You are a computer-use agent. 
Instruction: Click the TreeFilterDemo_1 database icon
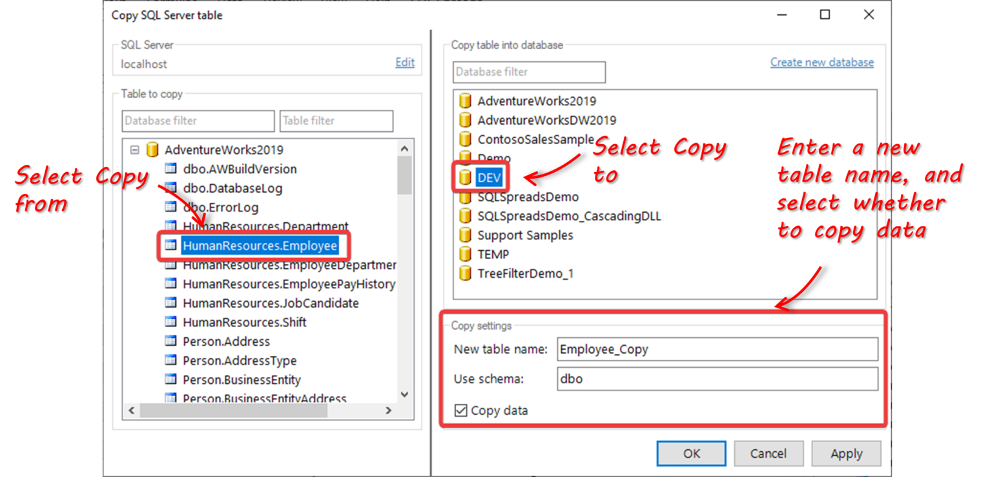pos(465,273)
